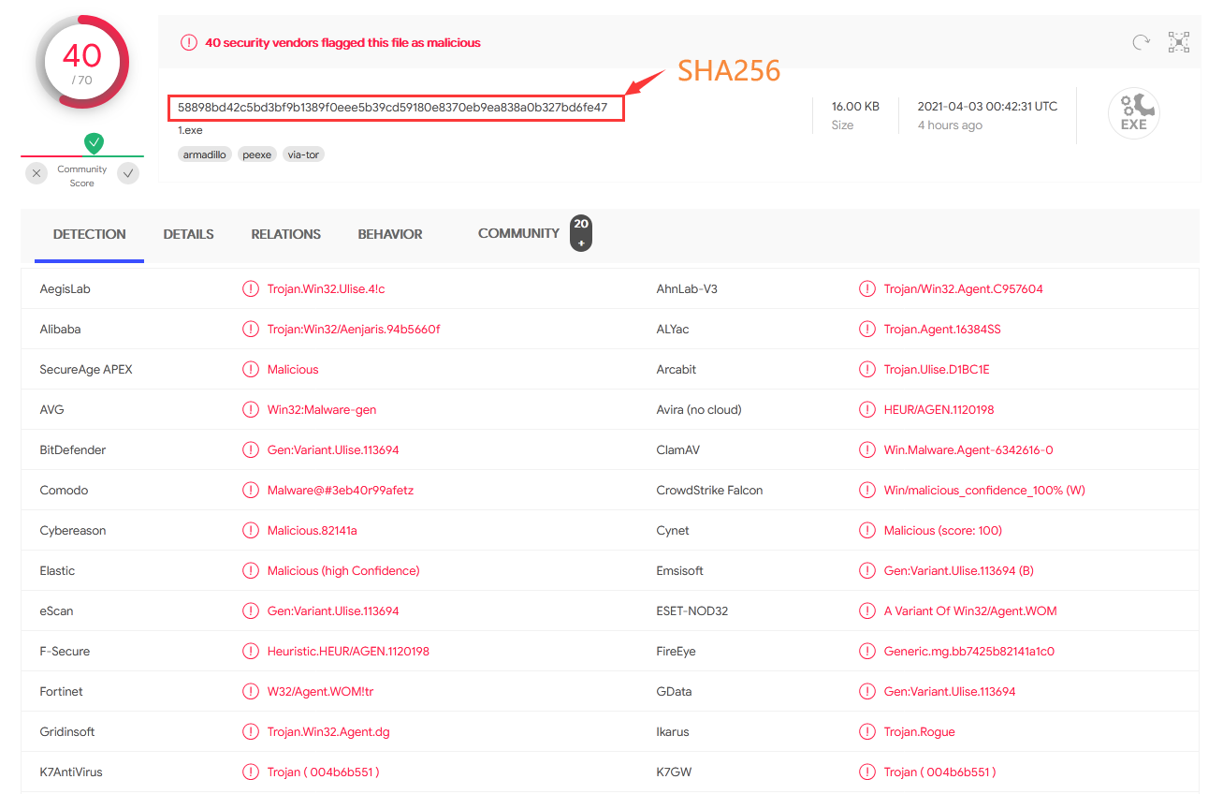Viewport: 1208px width, 794px height.
Task: Click the 40/70 detection score gauge
Action: [x=82, y=63]
